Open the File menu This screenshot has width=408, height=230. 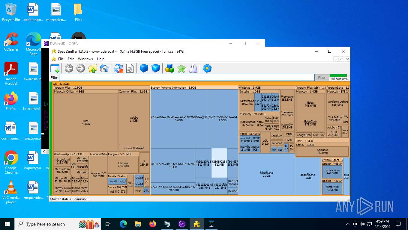61,59
